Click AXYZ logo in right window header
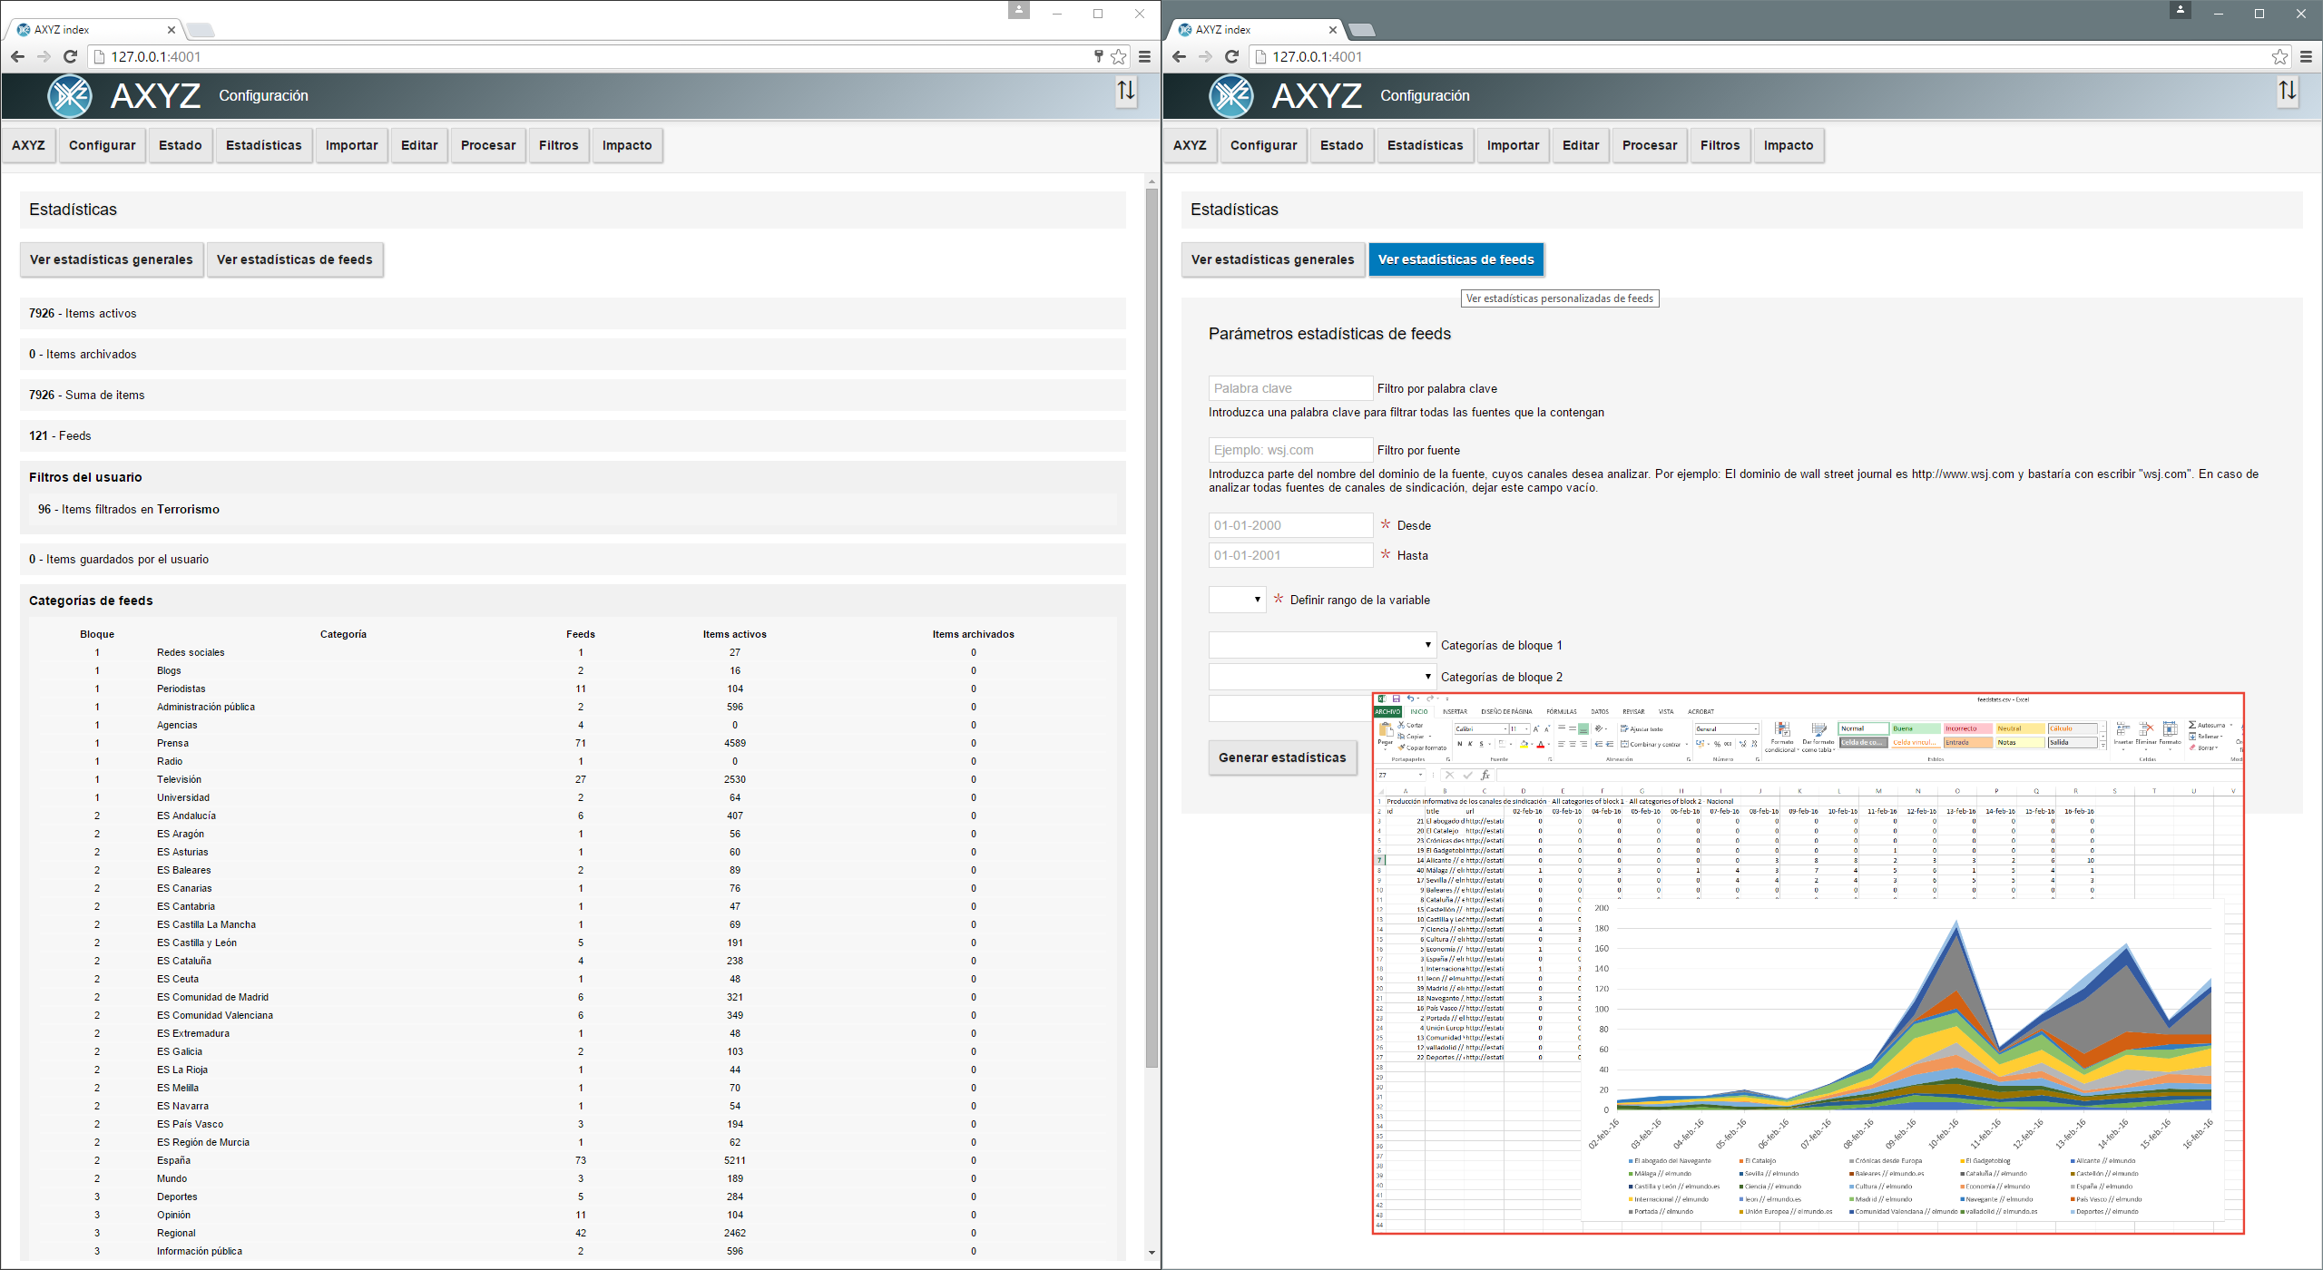This screenshot has height=1270, width=2323. tap(1231, 95)
